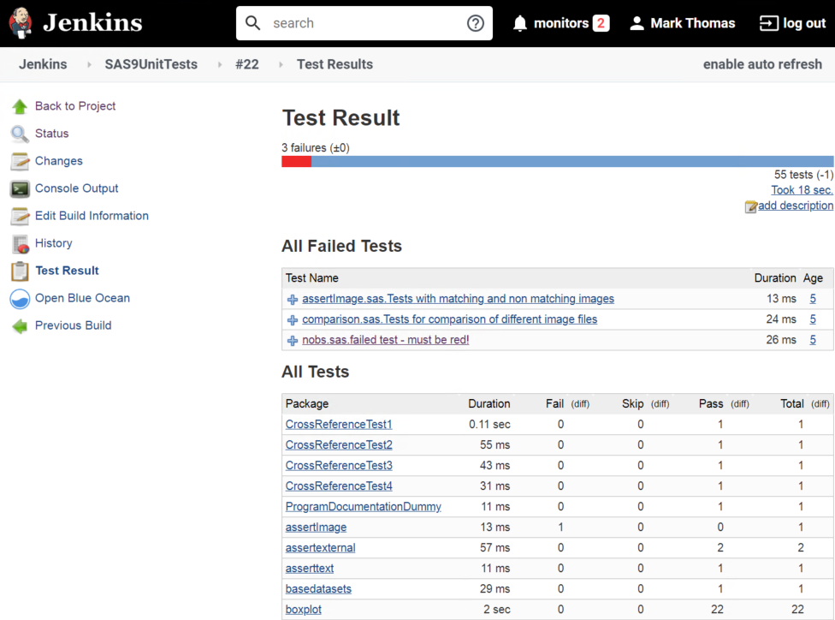Screen dimensions: 835x620
Task: Click the red failures portion of result bar
Action: pos(296,161)
